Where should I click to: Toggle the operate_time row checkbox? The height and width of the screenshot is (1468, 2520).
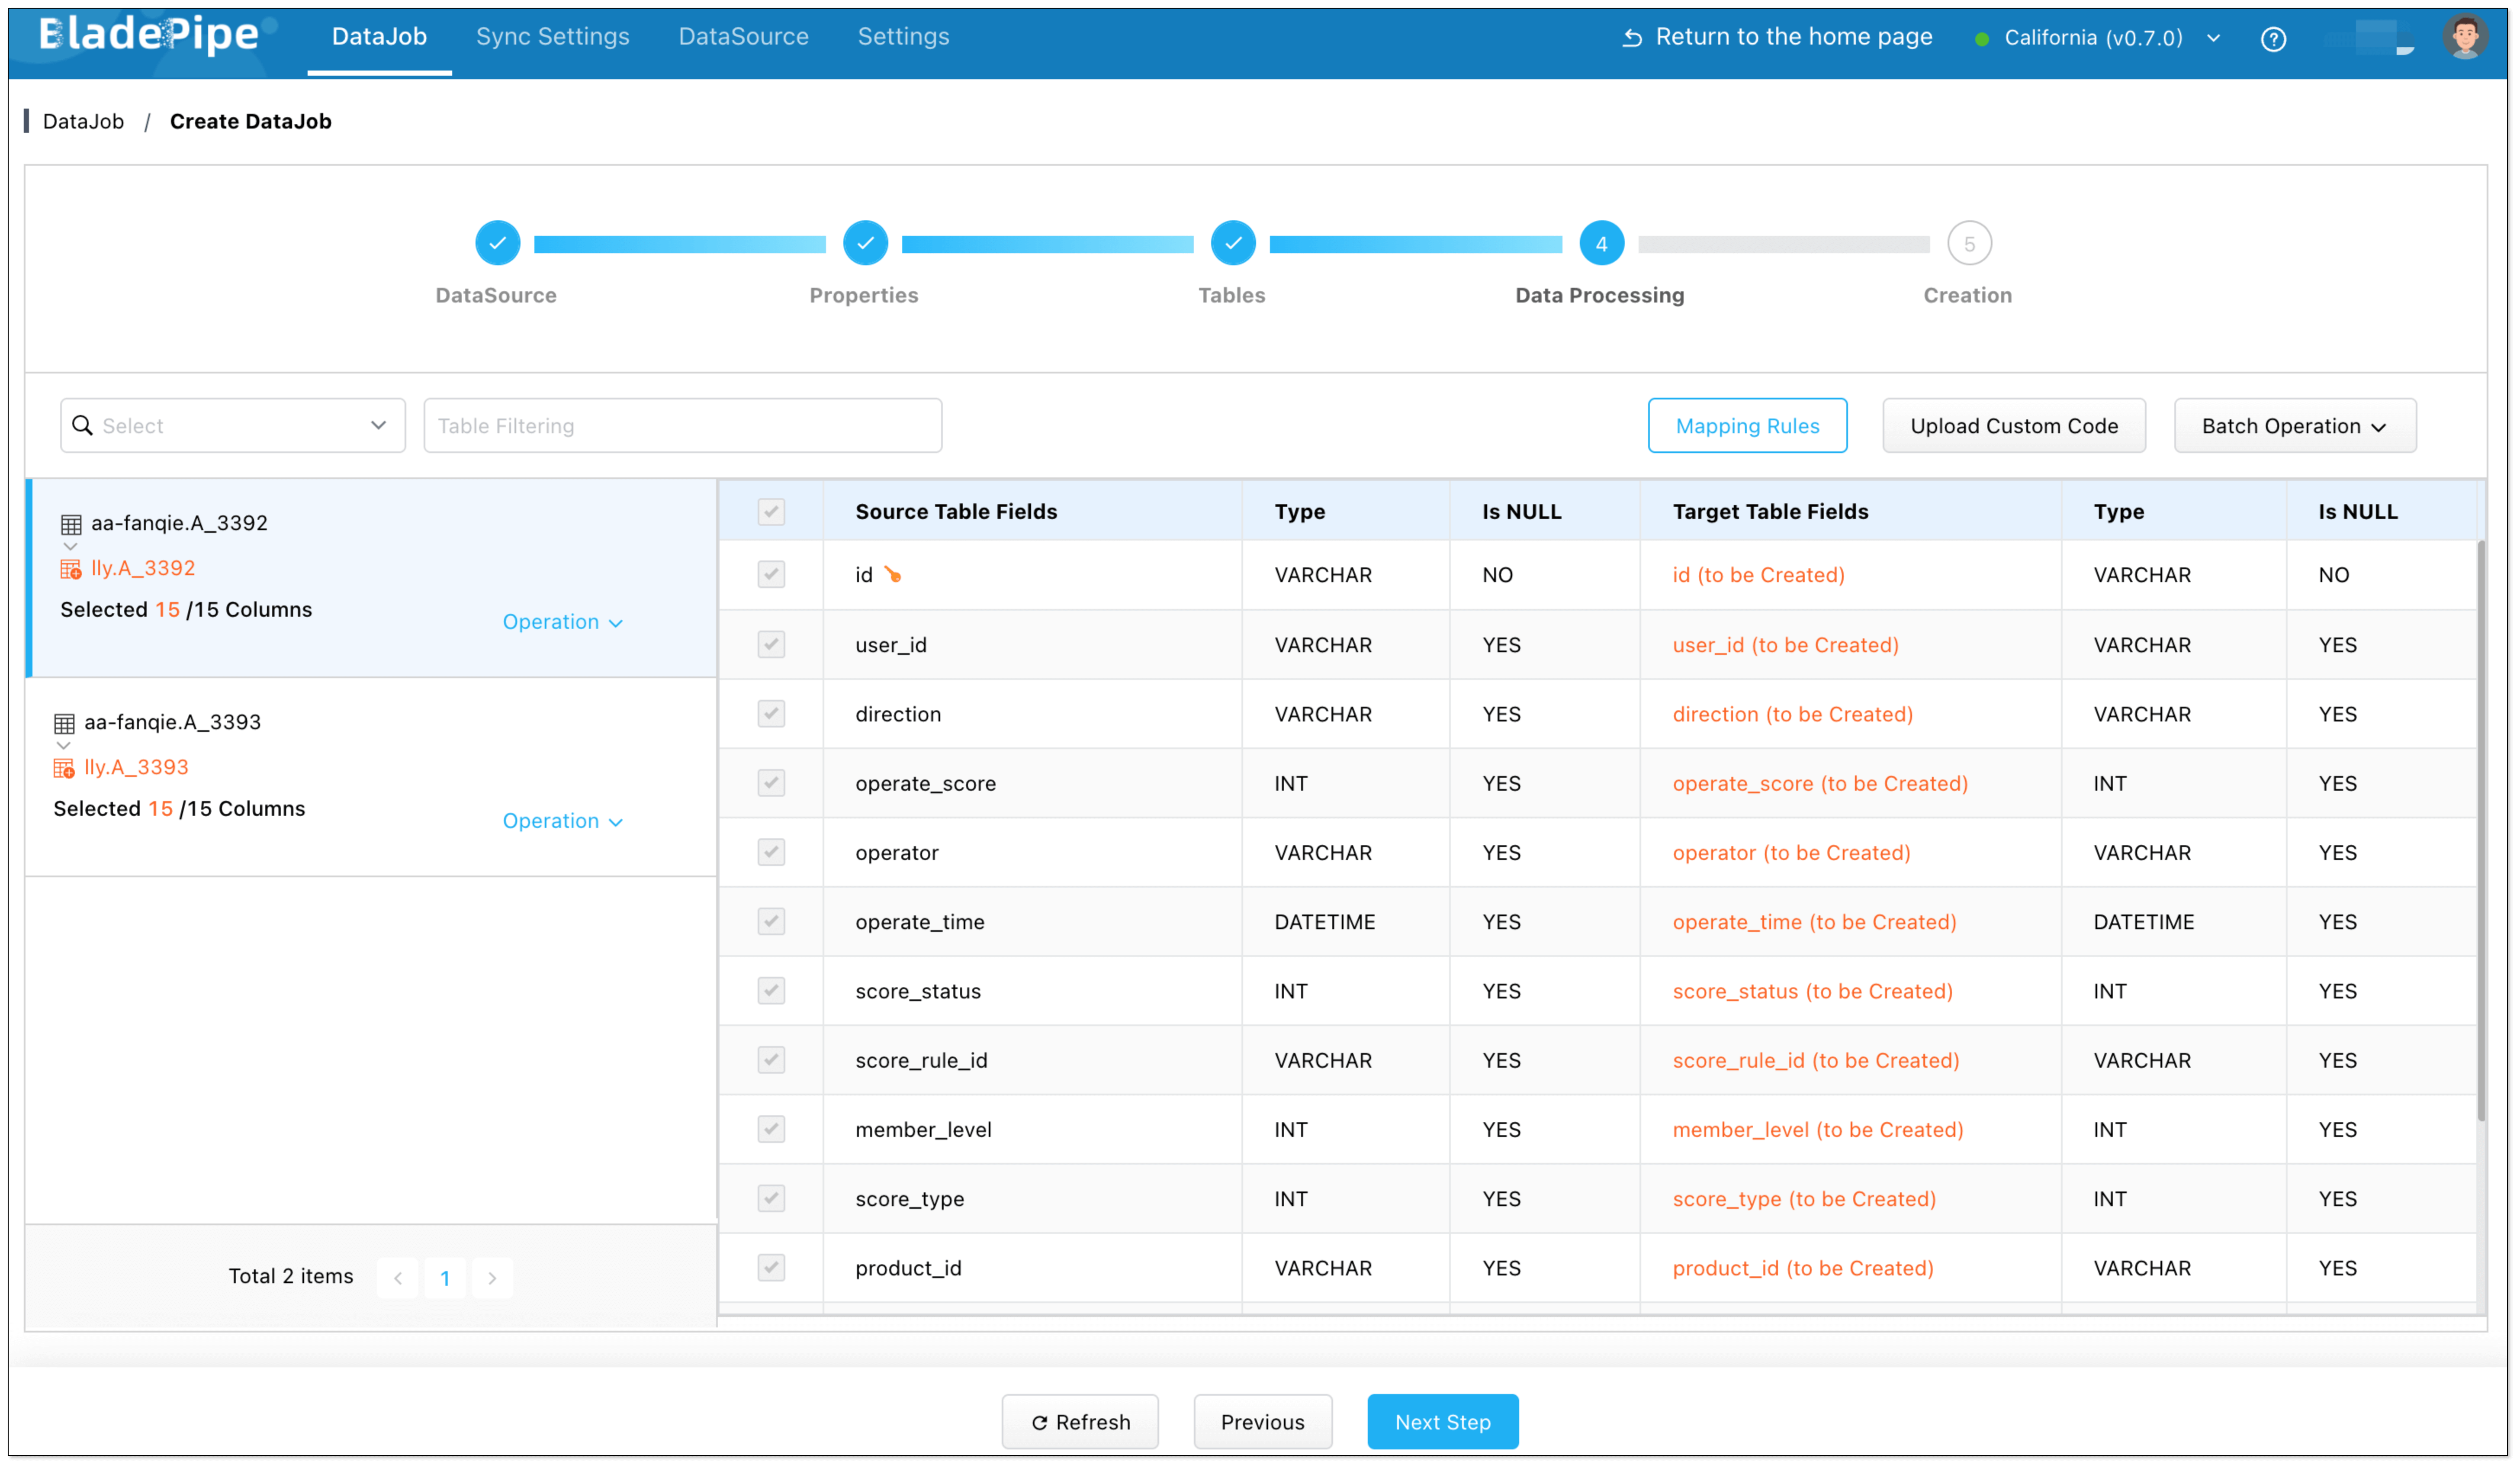click(x=771, y=921)
